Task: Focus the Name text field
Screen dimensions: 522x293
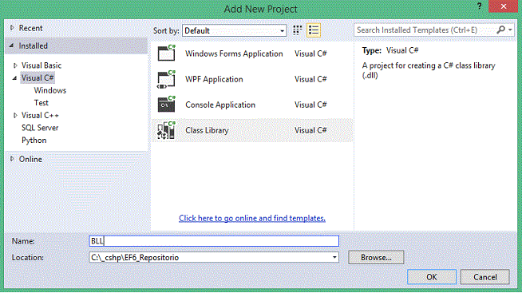Action: click(214, 241)
